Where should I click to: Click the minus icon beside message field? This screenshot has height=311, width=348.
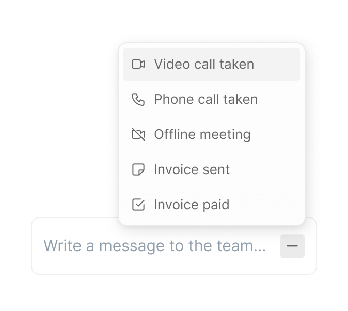tap(292, 246)
